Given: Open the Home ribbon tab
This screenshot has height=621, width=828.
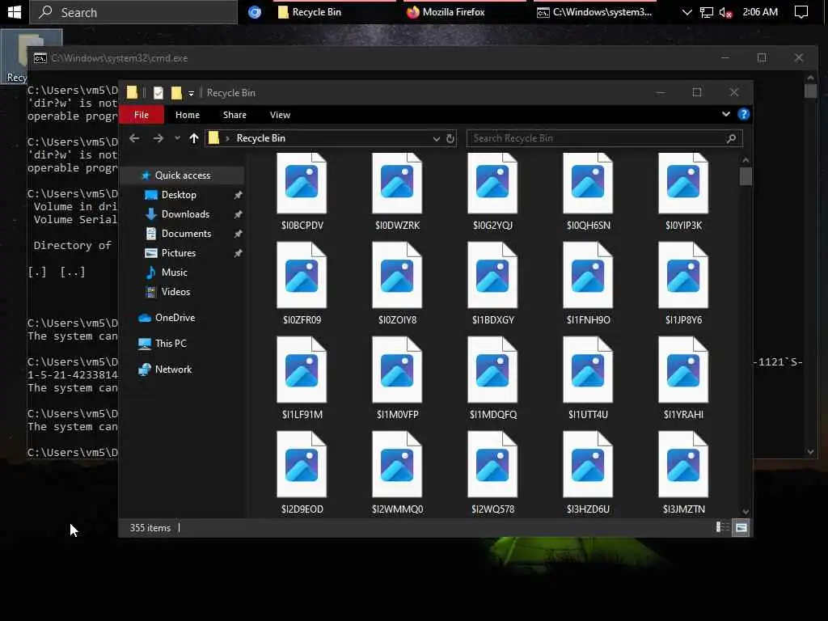Looking at the screenshot, I should coord(188,115).
